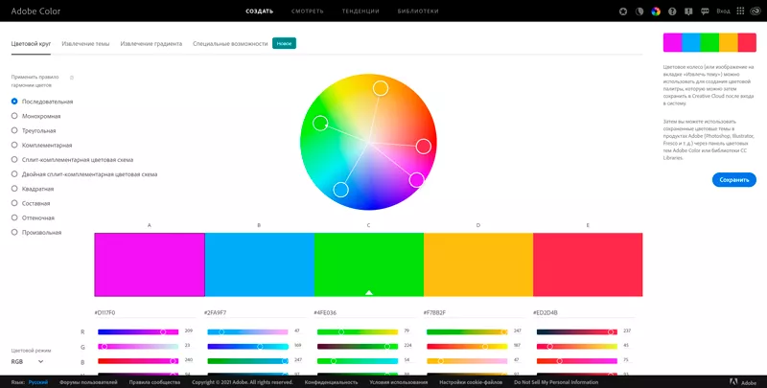767x388 pixels.
Task: Click the G slider for color #2FA9F7
Action: (248, 347)
